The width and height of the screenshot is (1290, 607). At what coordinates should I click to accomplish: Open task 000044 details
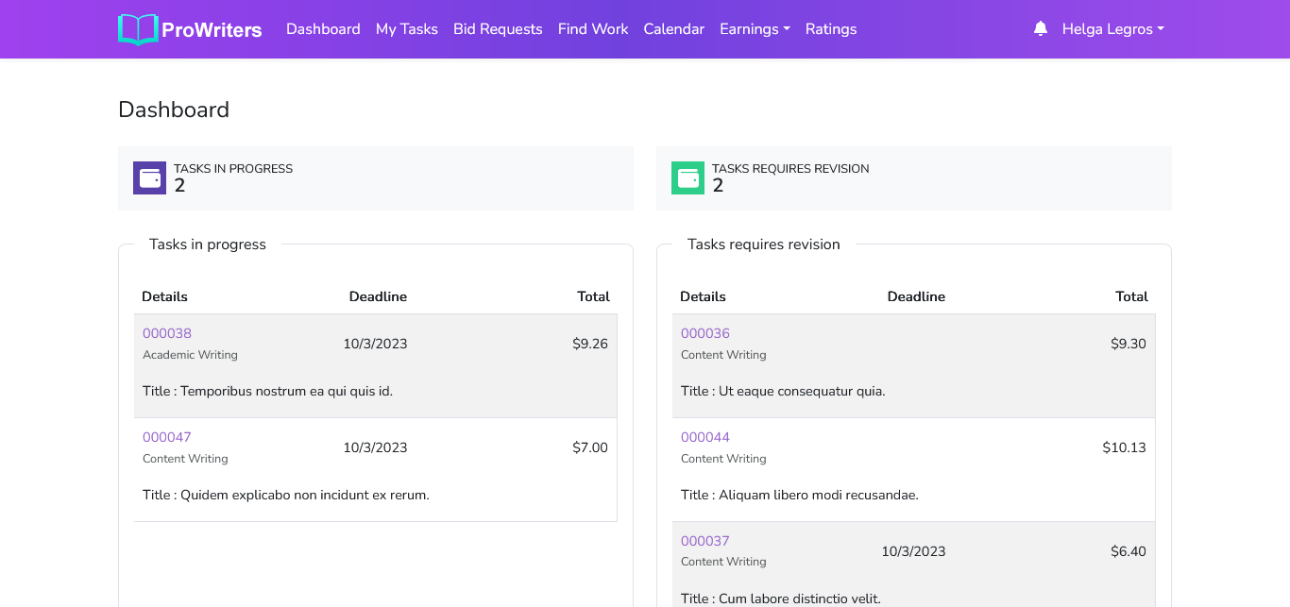click(705, 437)
